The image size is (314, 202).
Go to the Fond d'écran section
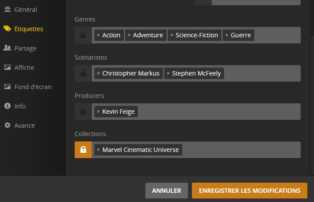[x=32, y=87]
